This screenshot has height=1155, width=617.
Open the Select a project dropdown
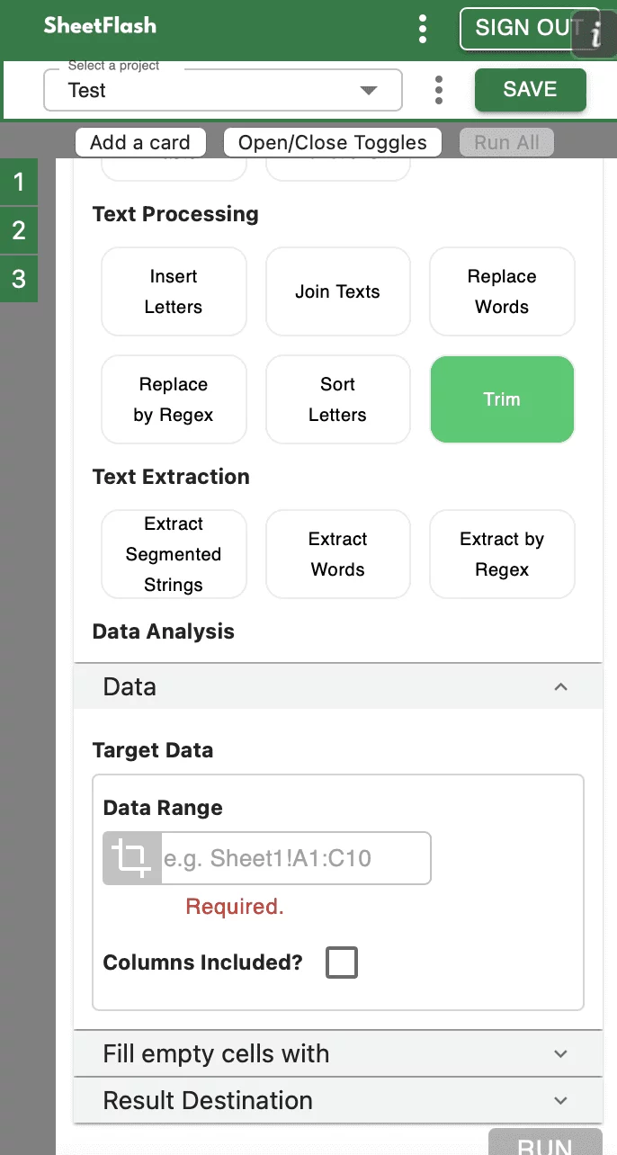point(223,91)
